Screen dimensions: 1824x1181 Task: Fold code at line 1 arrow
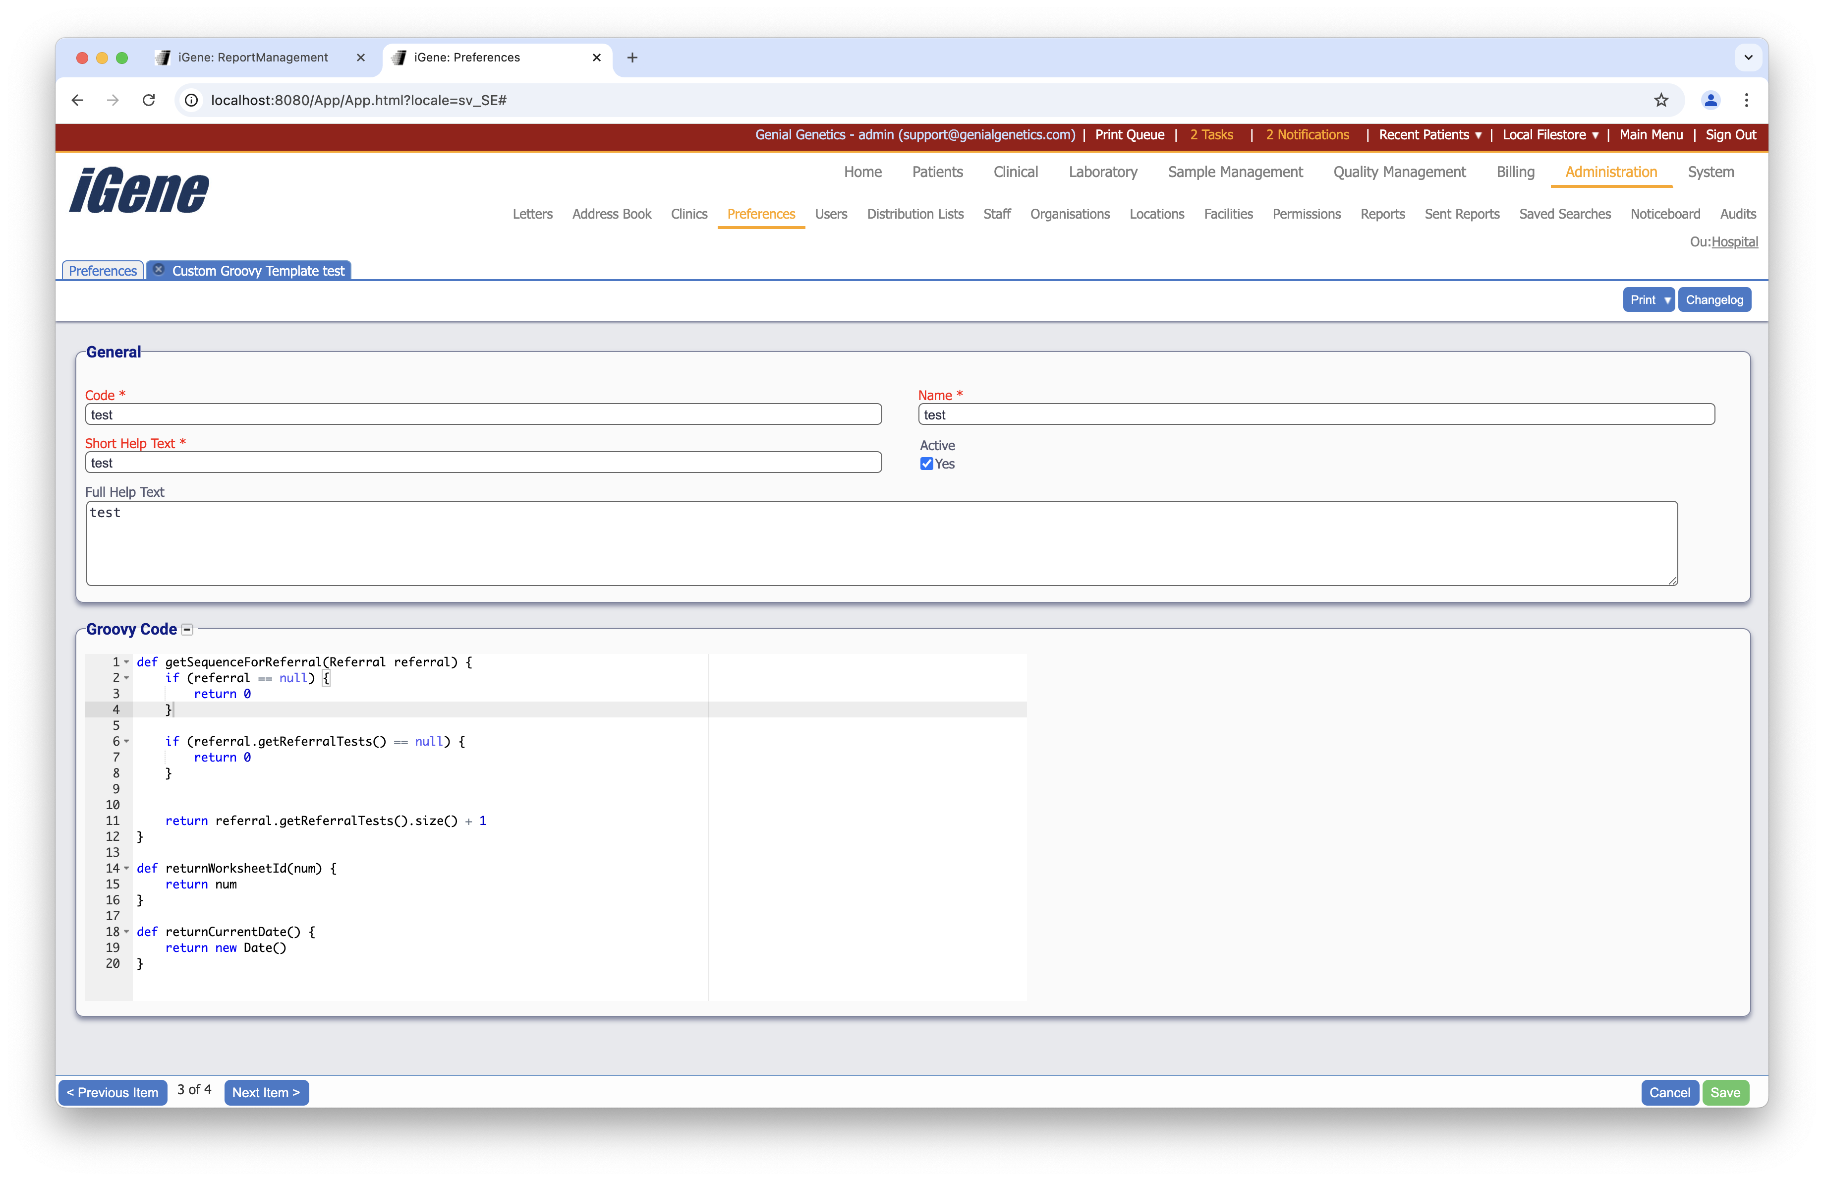[x=126, y=662]
